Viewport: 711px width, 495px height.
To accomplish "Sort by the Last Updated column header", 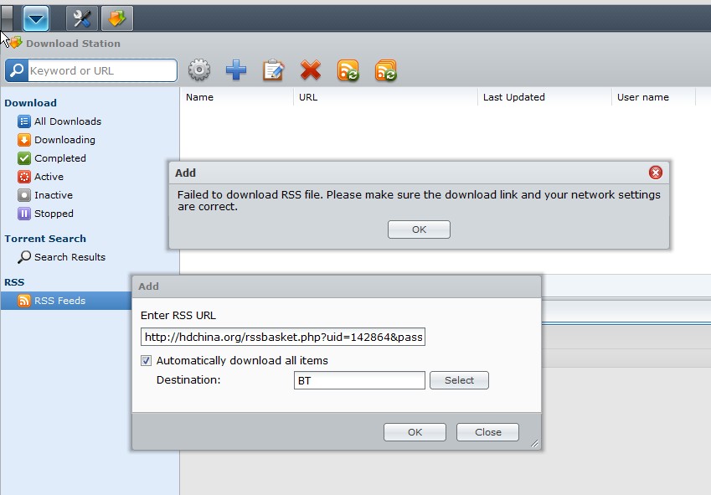I will pyautogui.click(x=514, y=97).
